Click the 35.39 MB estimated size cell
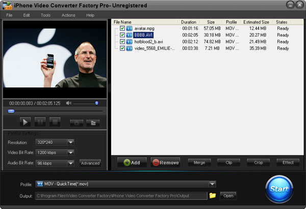 (x=258, y=48)
